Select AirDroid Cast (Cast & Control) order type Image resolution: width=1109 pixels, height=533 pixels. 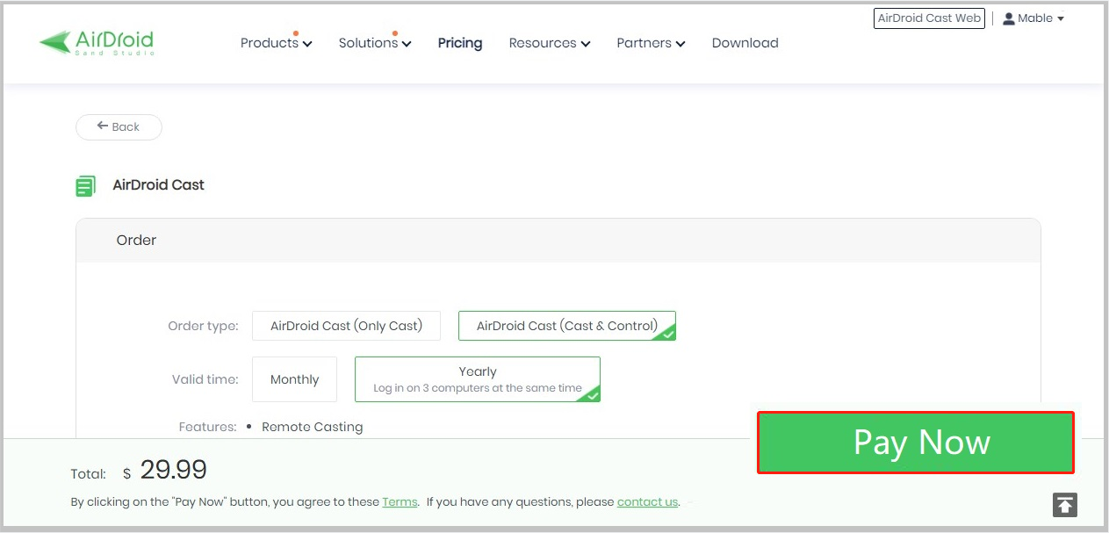click(x=567, y=326)
